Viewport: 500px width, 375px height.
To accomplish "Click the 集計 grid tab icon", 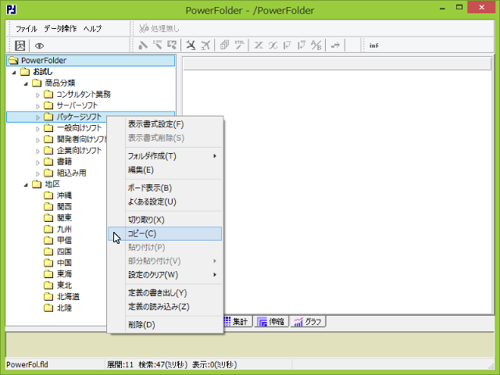I will click(227, 321).
